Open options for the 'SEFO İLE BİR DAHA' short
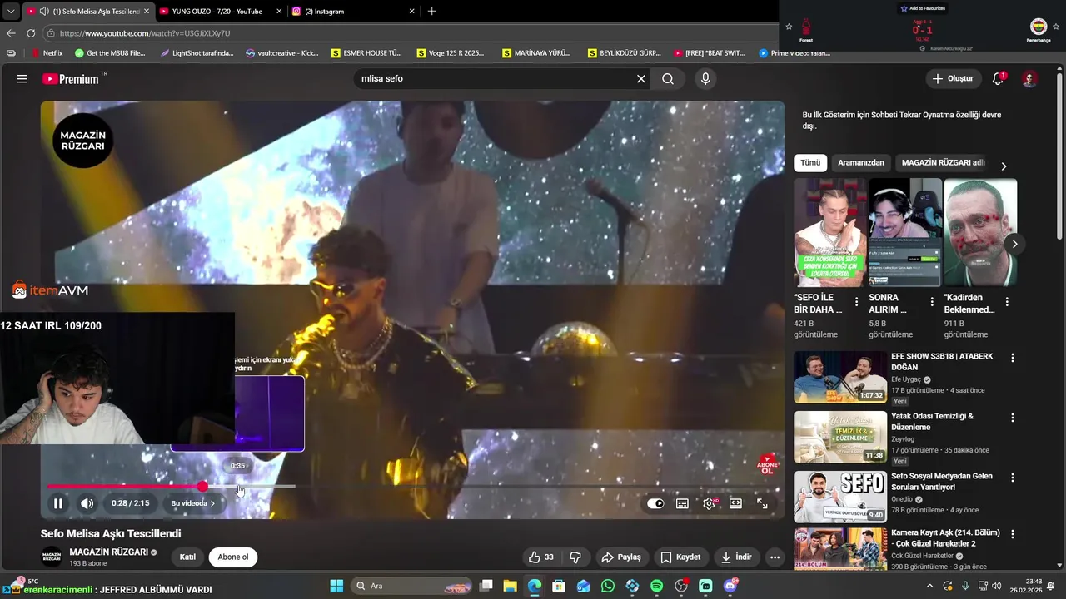Screen dimensions: 1066x599 [856, 302]
